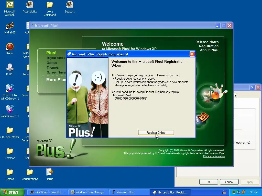Open the More Plus! section

click(x=56, y=80)
